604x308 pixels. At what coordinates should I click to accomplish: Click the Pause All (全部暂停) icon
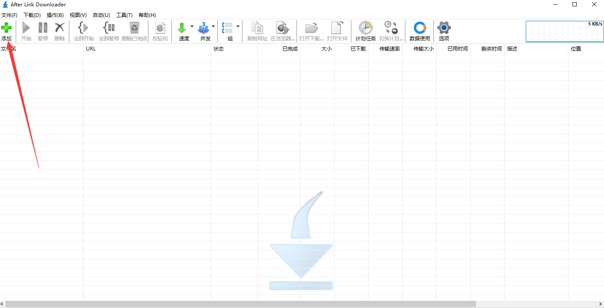(x=109, y=28)
